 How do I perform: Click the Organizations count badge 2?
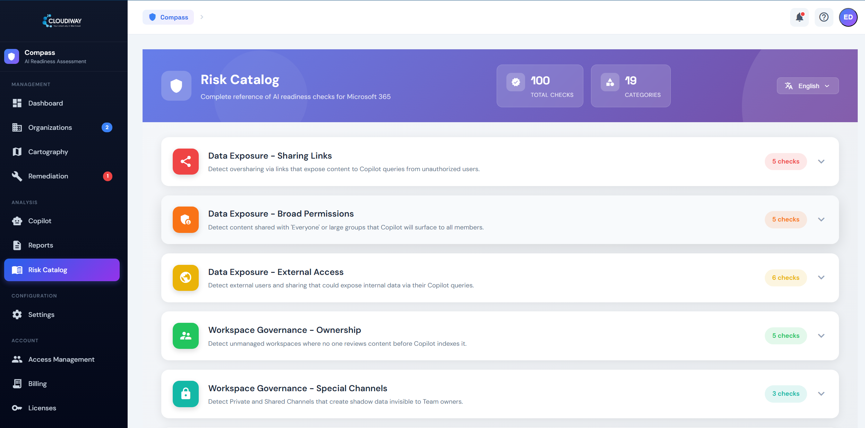[107, 127]
